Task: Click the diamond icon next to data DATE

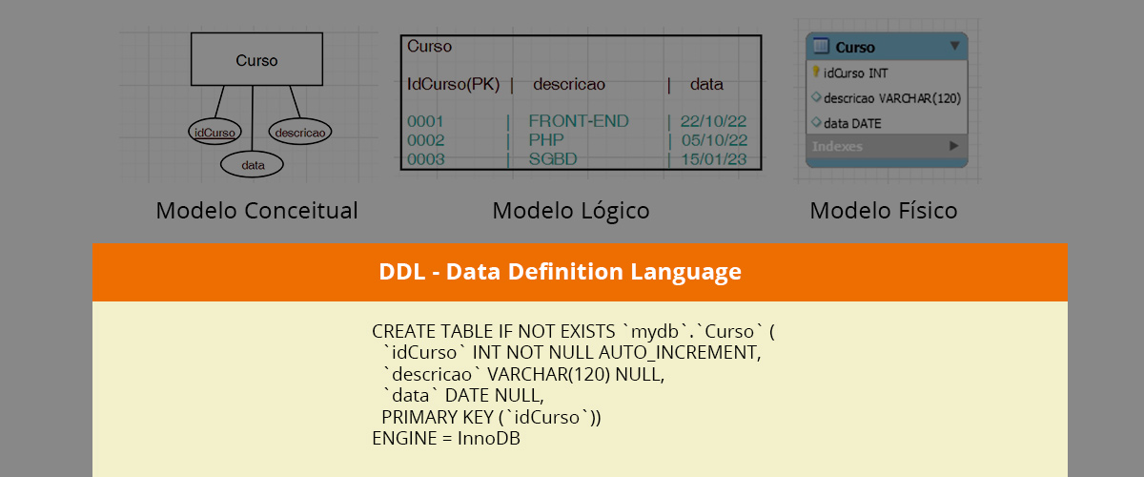Action: (816, 123)
